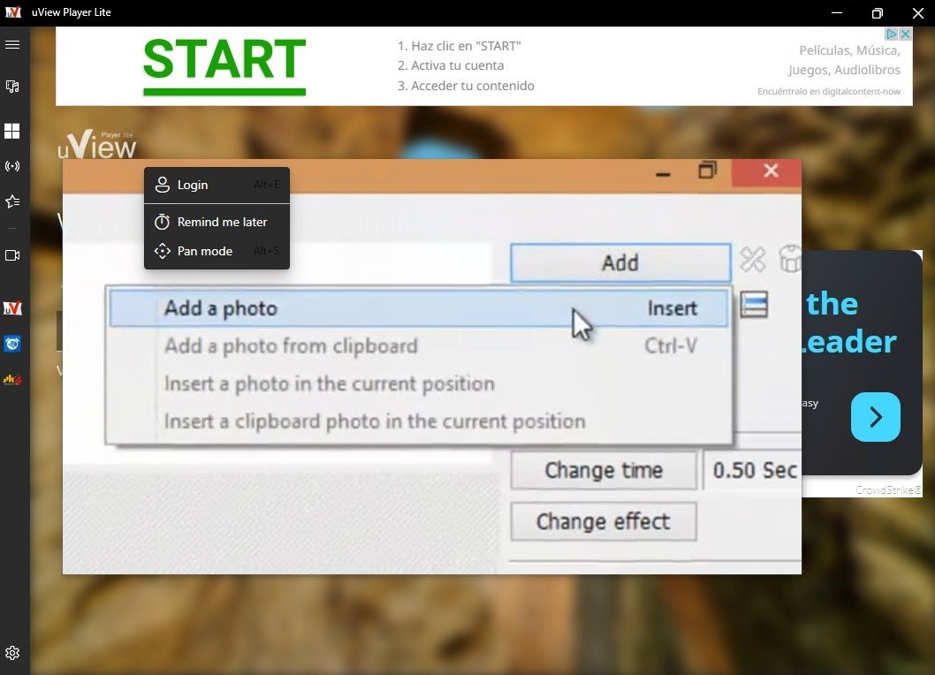Screen dimensions: 935x675
Task: Choose Remind me later in the popup menu
Action: (217, 222)
